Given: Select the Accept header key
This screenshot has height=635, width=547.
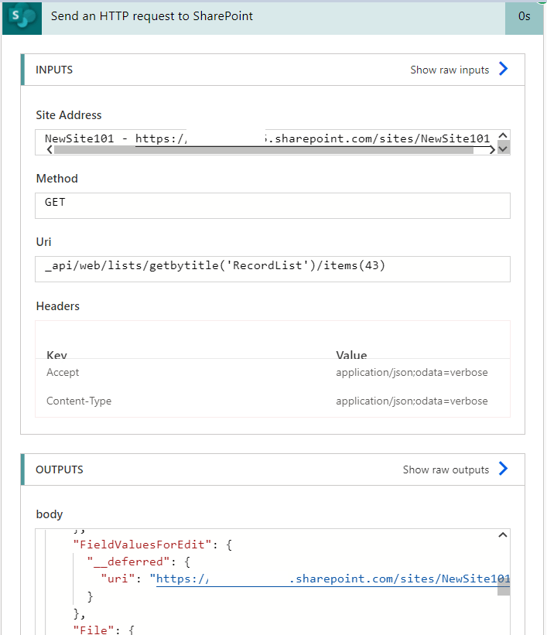Looking at the screenshot, I should [63, 373].
